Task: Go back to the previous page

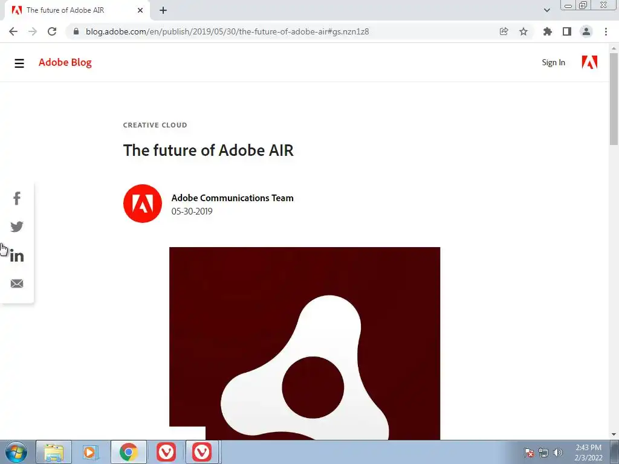Action: point(13,31)
